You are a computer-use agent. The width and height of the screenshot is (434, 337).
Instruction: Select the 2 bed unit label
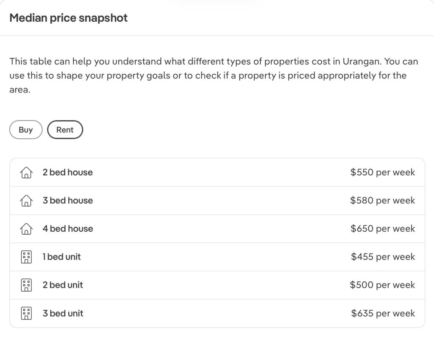pyautogui.click(x=63, y=285)
